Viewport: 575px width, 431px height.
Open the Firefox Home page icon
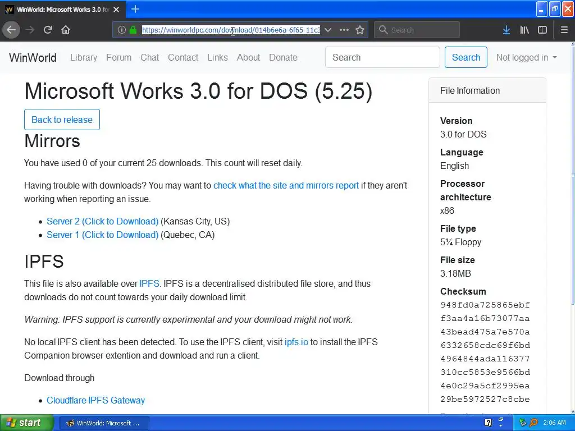pyautogui.click(x=66, y=30)
